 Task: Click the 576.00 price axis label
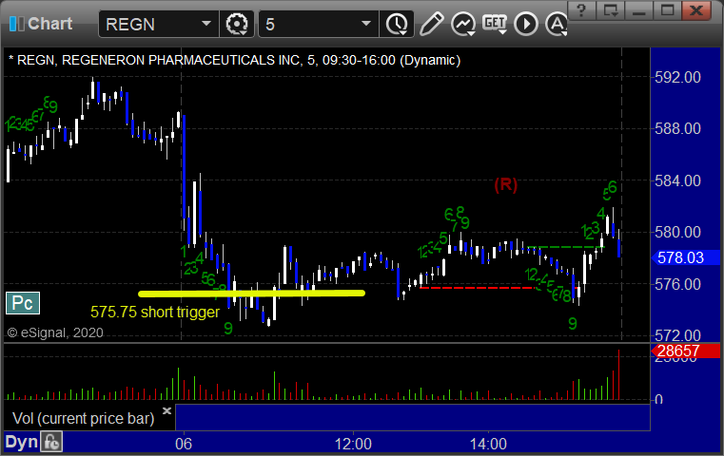click(677, 284)
